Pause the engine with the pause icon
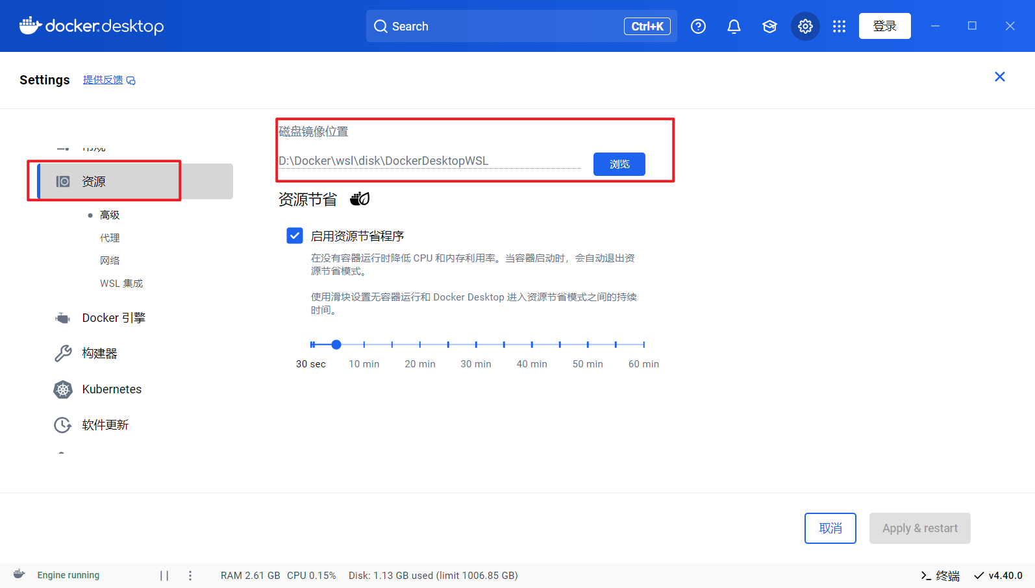Screen dimensions: 1035x588 [x=164, y=576]
